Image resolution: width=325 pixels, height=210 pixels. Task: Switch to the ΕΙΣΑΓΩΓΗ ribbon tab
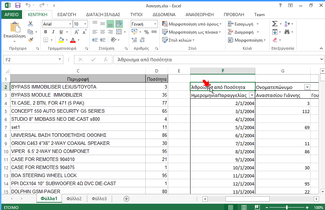(67, 14)
